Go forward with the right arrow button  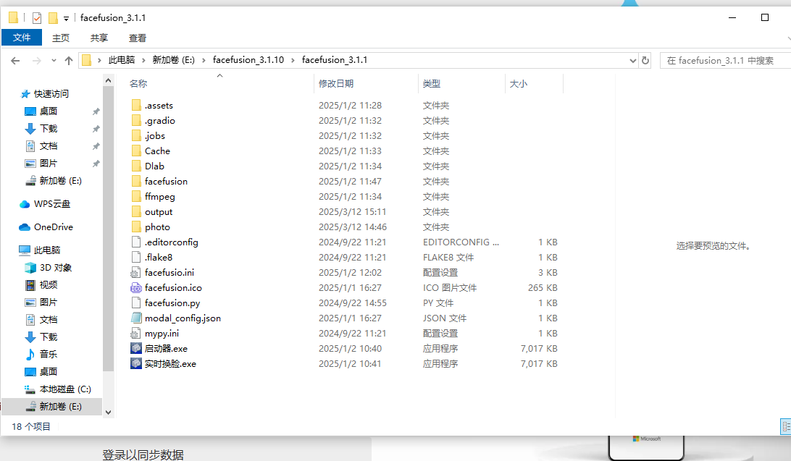[36, 61]
